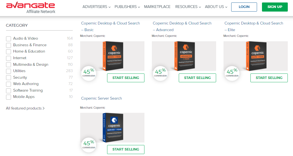Enable the Security category filter
Image resolution: width=293 pixels, height=156 pixels.
9,78
